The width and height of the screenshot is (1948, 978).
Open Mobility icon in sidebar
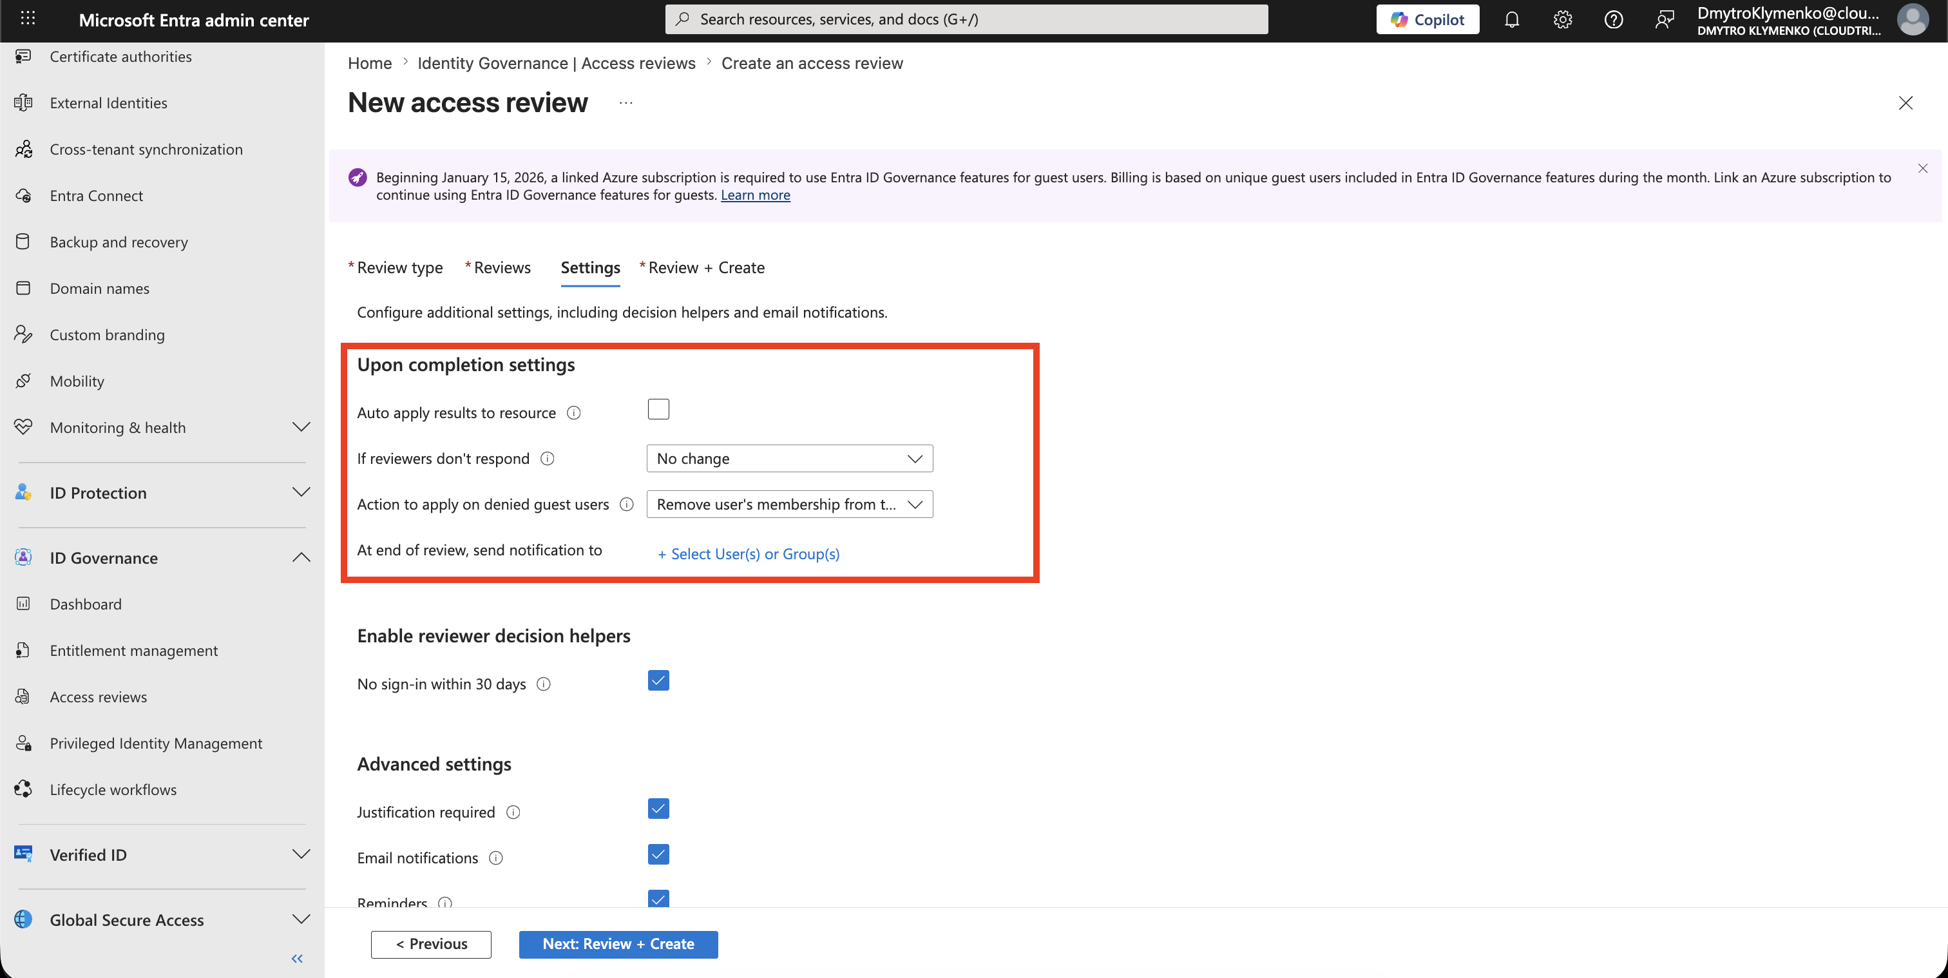23,381
